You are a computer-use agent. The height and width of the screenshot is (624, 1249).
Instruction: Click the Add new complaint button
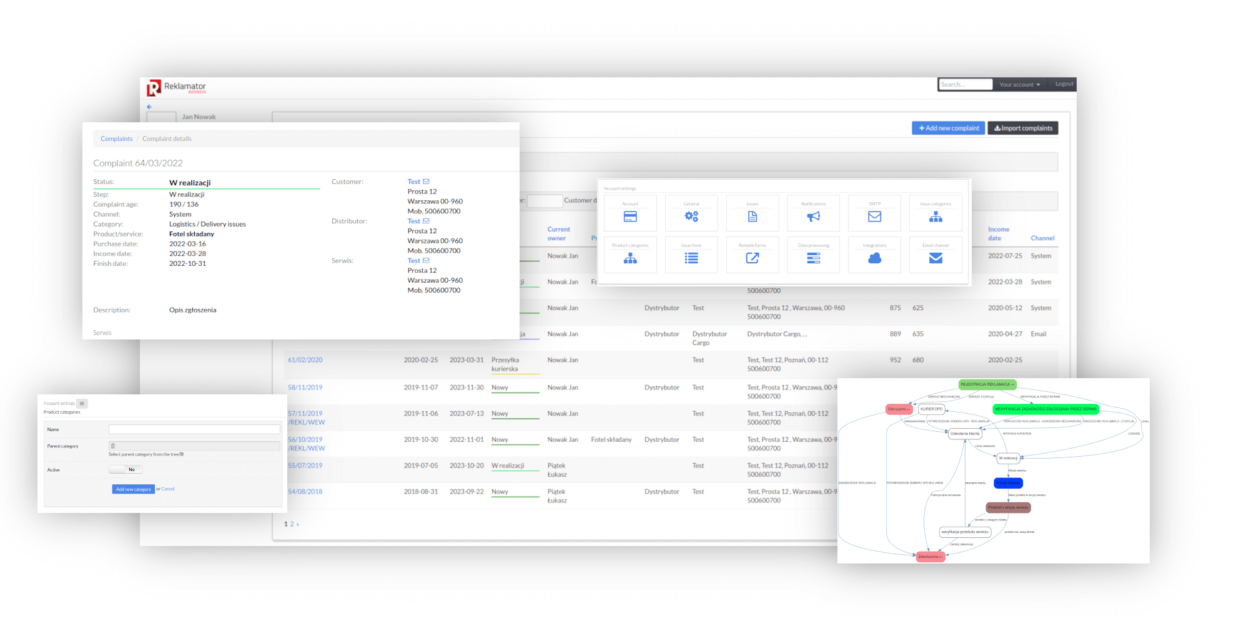[x=948, y=128]
